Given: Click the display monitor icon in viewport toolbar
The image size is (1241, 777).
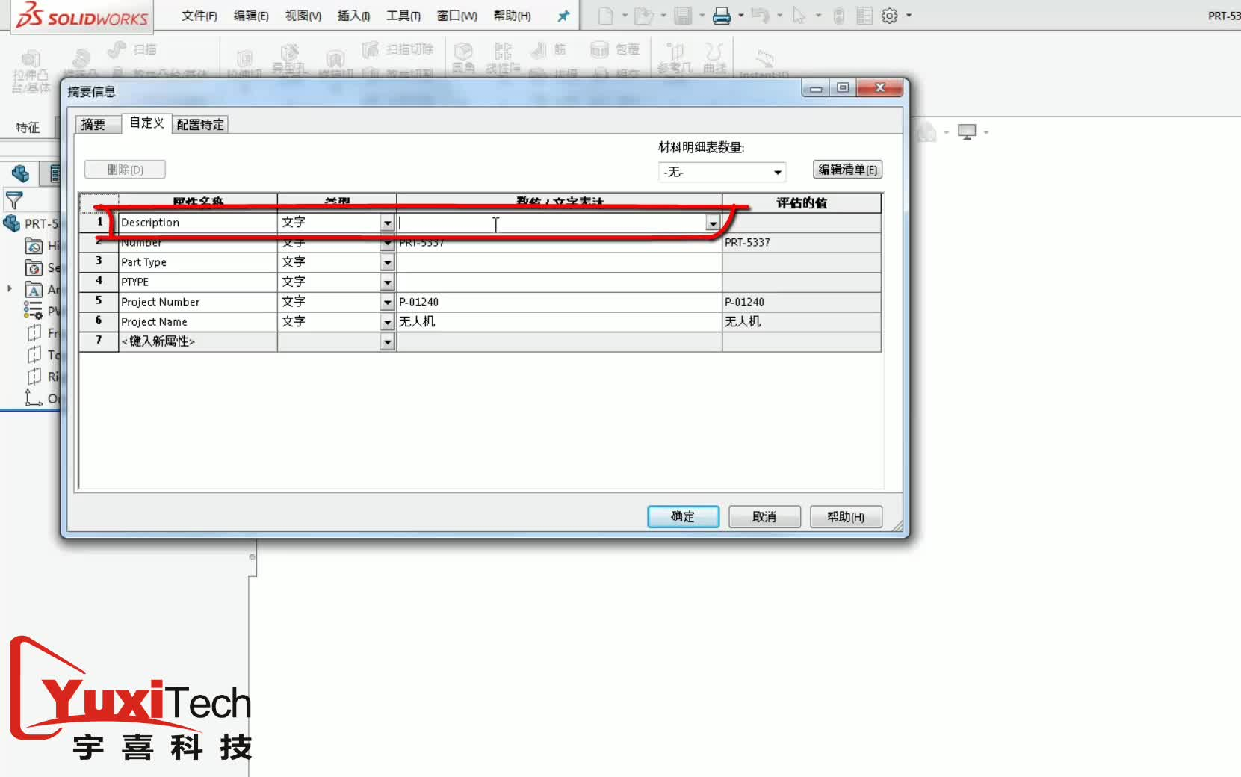Looking at the screenshot, I should point(967,132).
